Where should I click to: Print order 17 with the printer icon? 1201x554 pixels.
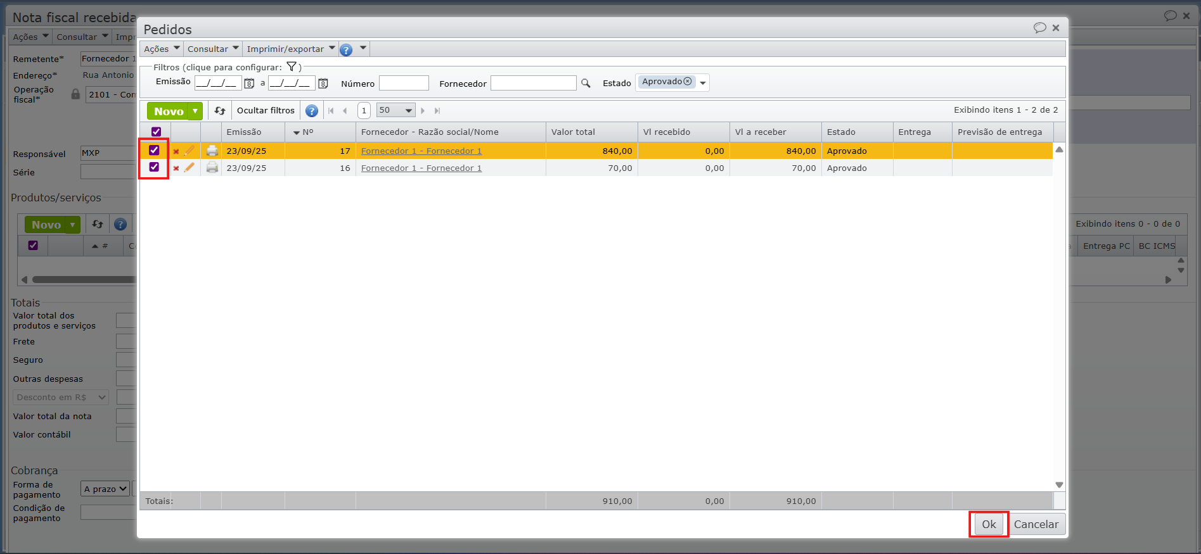point(212,151)
